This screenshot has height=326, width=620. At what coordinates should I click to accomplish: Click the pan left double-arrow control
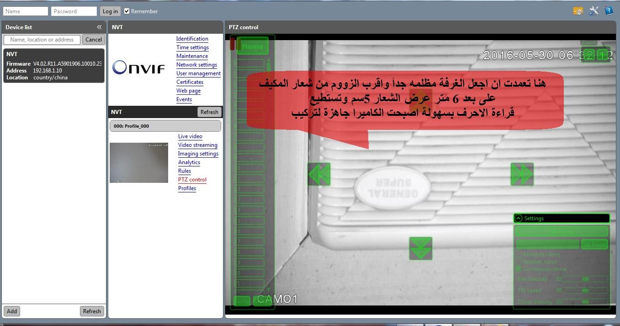coord(319,174)
